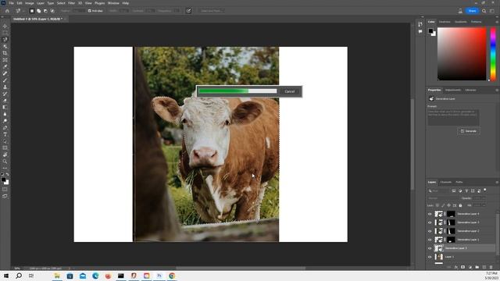Open layer style fx menu
Screen dimensions: 500x281
tap(456, 267)
